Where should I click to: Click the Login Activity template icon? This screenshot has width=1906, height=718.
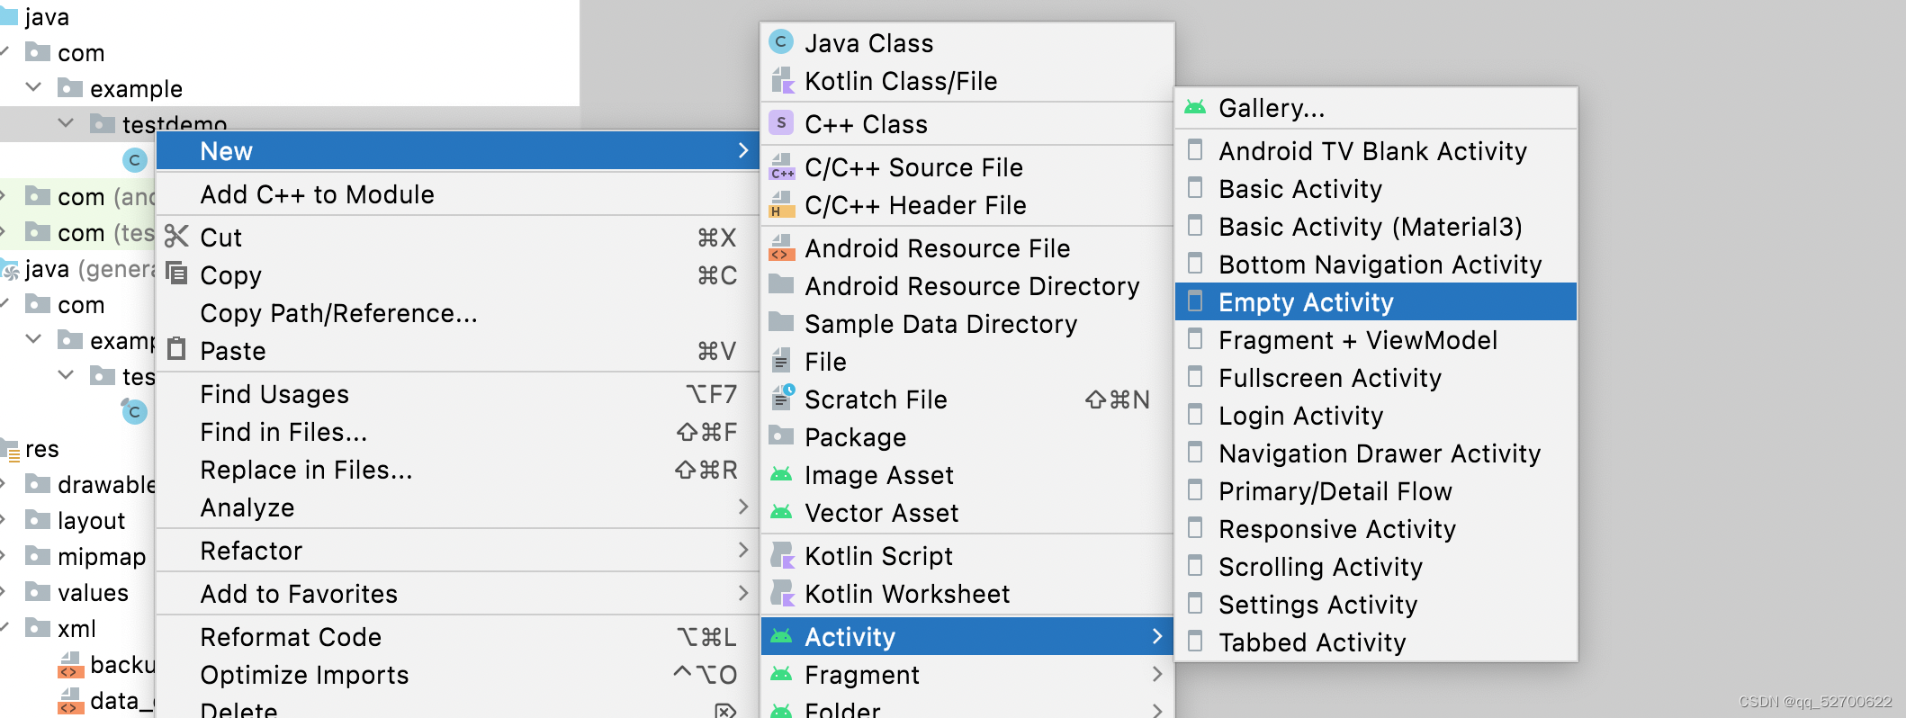[1195, 415]
